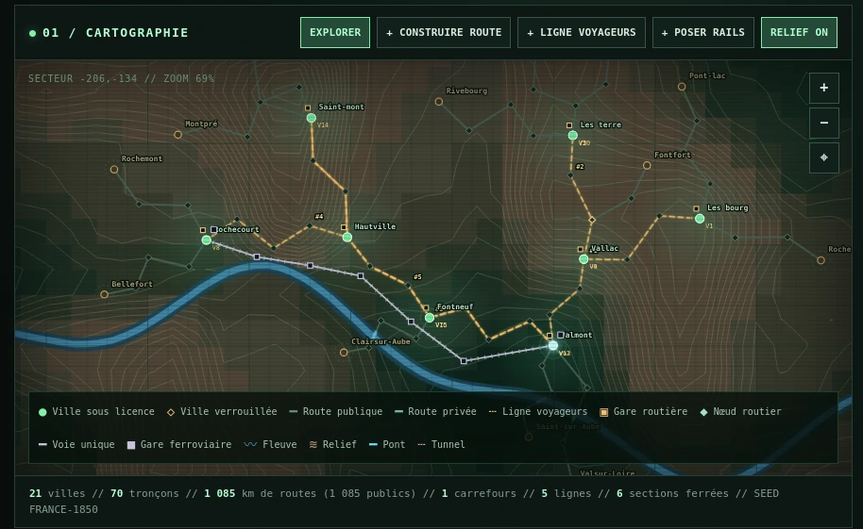Screen dimensions: 863x529
Task: Click the 70 tronçons statistic
Action: point(144,493)
